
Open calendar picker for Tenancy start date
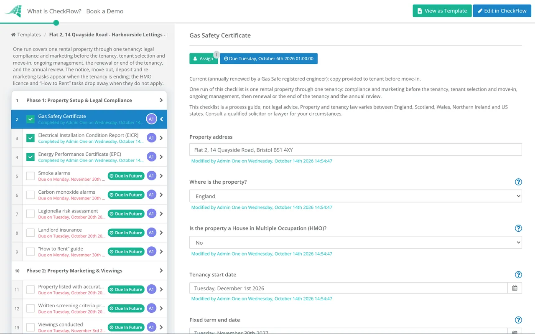click(515, 288)
